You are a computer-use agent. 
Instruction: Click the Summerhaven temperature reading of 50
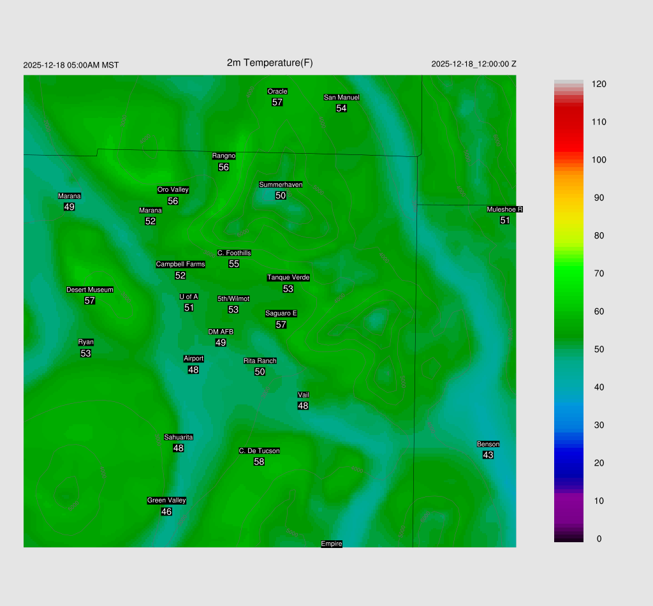click(281, 196)
